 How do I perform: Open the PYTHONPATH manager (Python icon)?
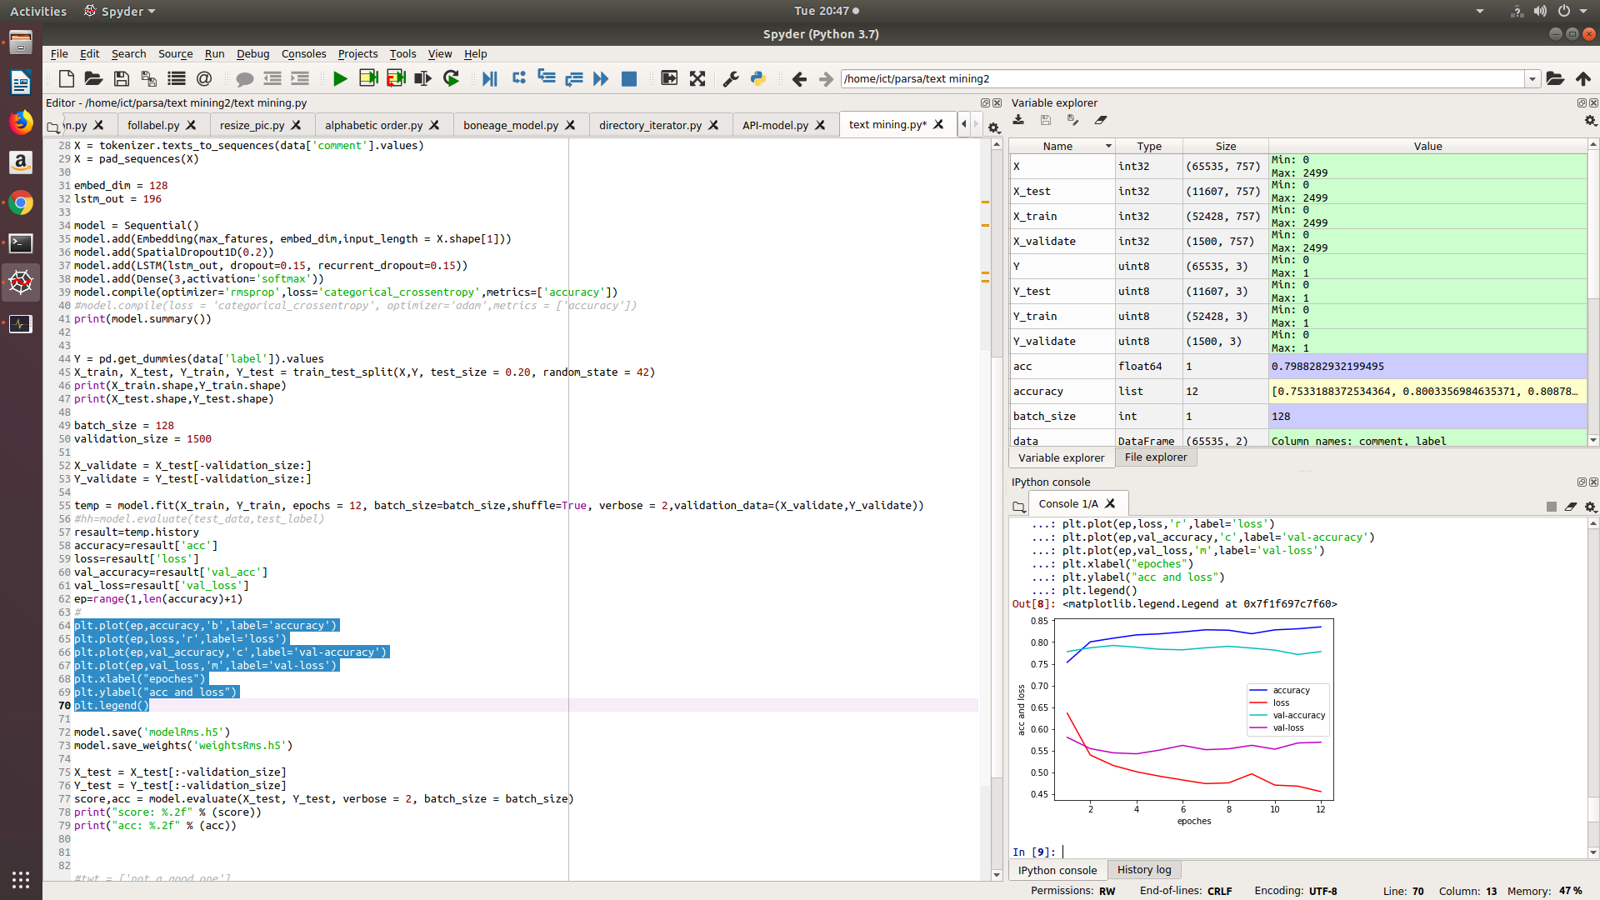(x=758, y=78)
